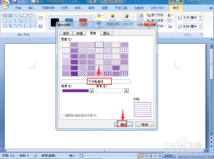Click the shape height field 3.73 厘米
The width and height of the screenshot is (214, 159).
[x=191, y=18]
